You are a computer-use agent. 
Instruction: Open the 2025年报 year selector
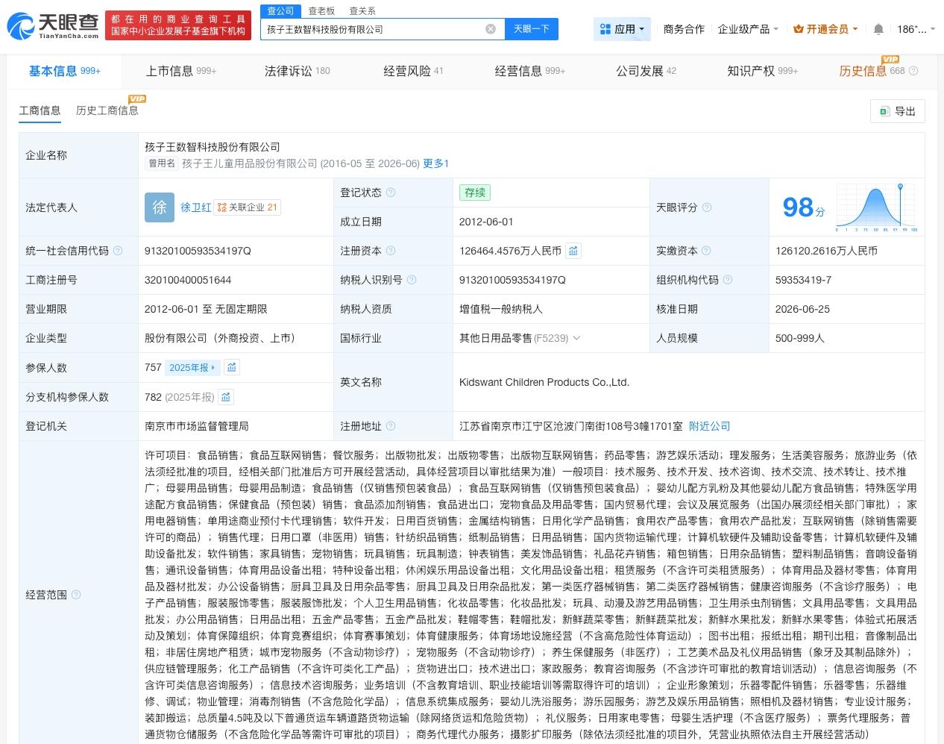(x=192, y=367)
